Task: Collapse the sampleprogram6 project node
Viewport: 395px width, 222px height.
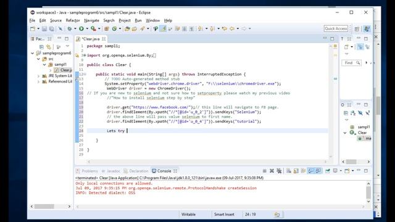Action: point(33,53)
